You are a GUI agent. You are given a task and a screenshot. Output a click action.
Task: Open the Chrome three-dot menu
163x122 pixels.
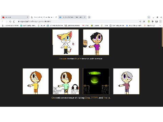(160, 21)
